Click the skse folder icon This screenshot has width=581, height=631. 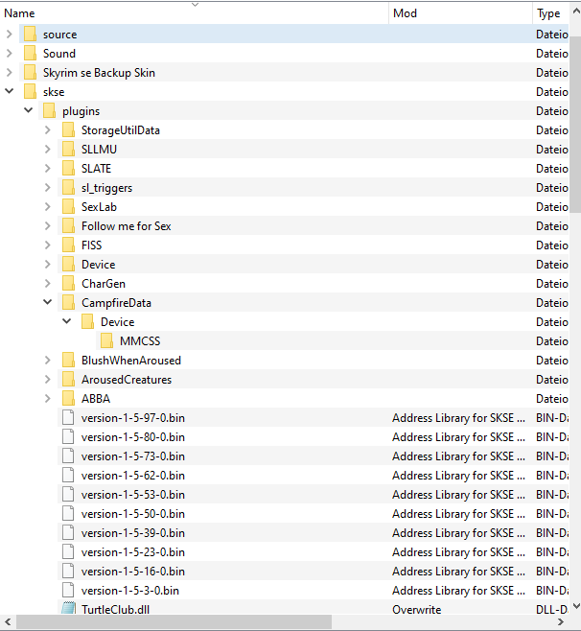(x=30, y=92)
